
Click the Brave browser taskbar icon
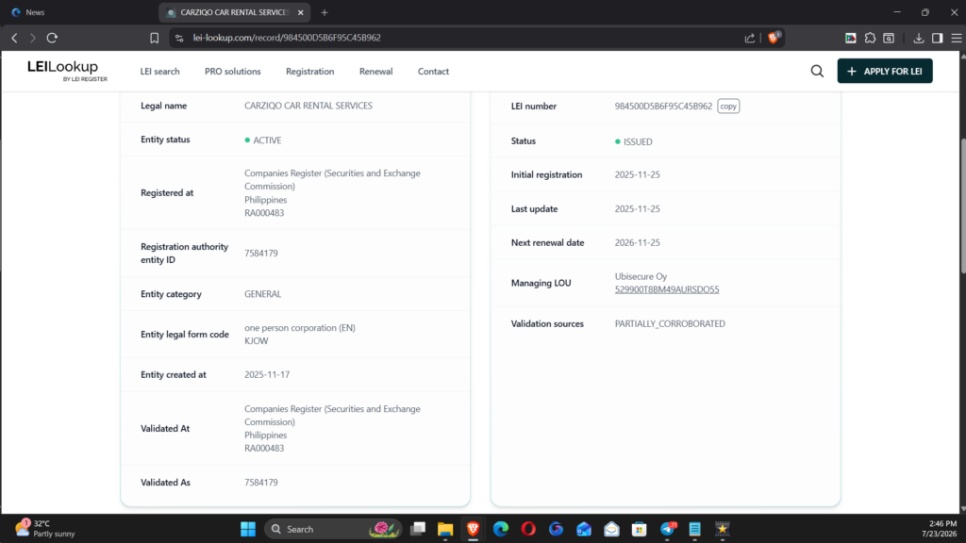[474, 529]
